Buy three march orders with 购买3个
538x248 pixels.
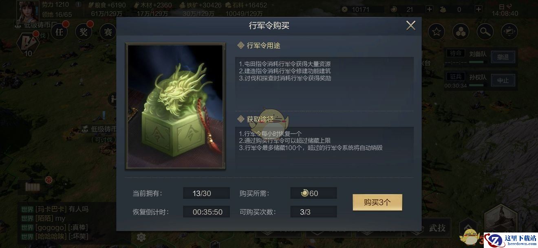pyautogui.click(x=377, y=202)
